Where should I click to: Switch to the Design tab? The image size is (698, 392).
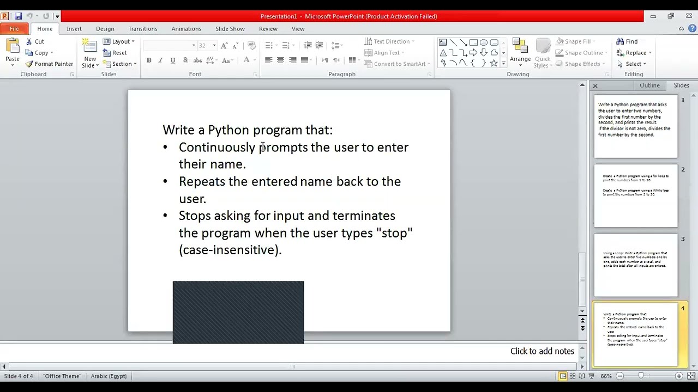105,29
